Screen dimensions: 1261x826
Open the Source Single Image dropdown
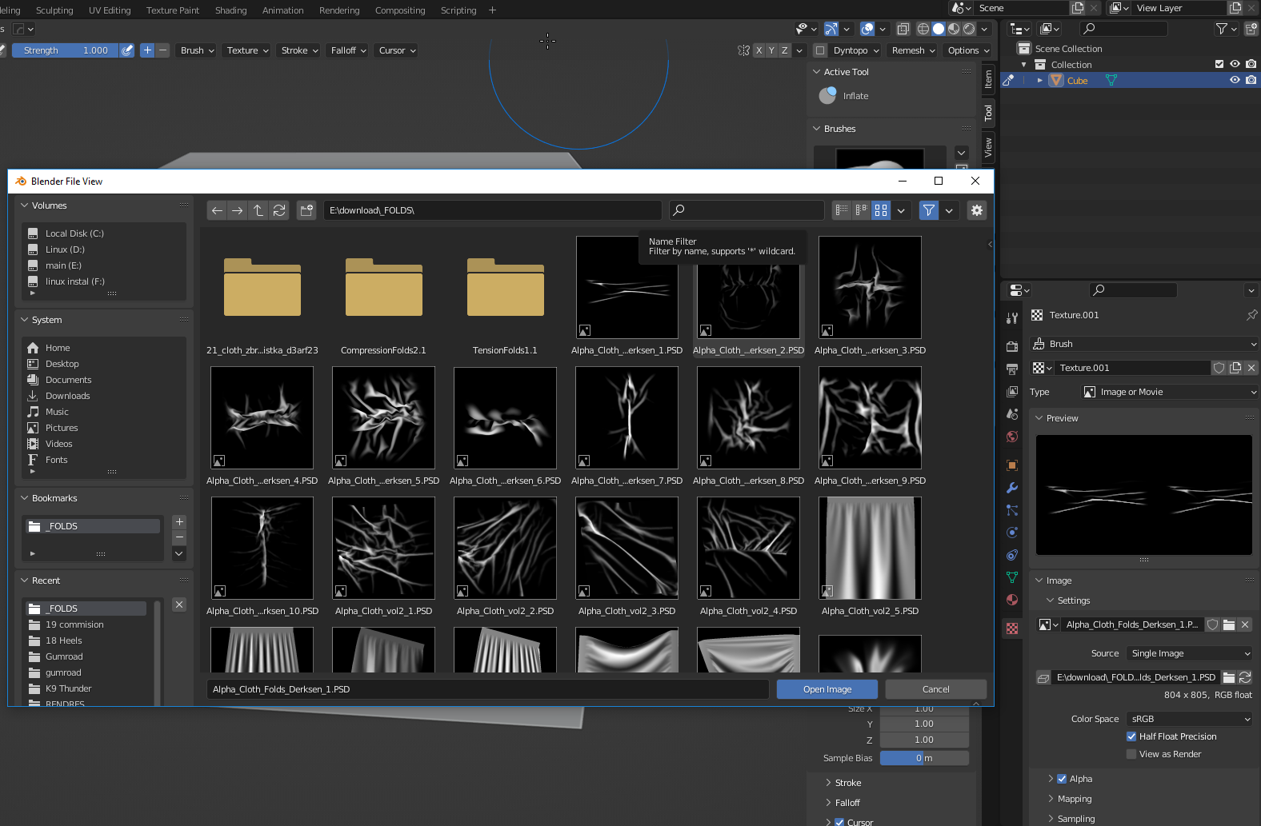tap(1188, 653)
